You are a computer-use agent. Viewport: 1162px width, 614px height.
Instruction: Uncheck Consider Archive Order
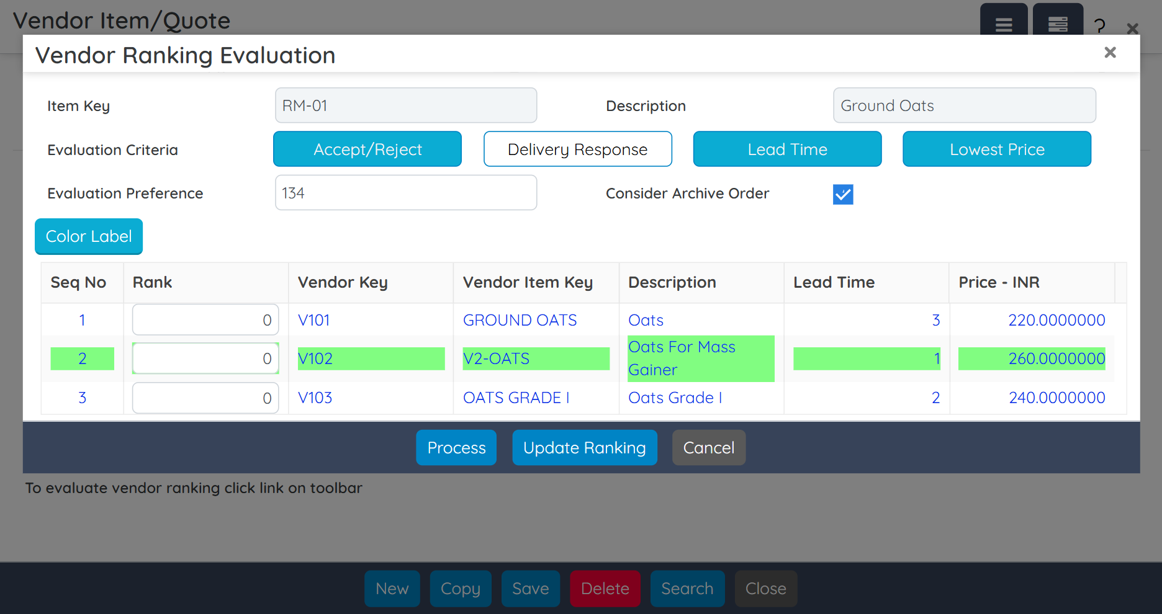[842, 194]
